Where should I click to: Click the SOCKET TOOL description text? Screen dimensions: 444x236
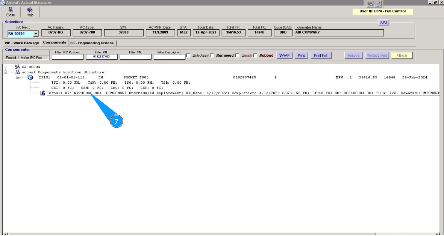point(136,77)
